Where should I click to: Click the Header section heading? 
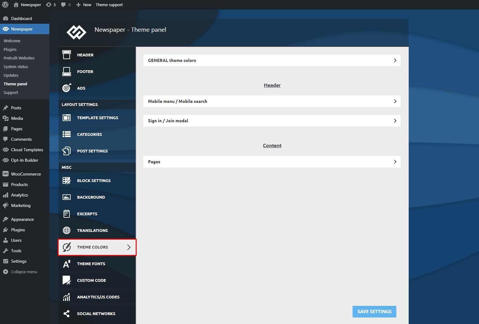click(x=272, y=85)
